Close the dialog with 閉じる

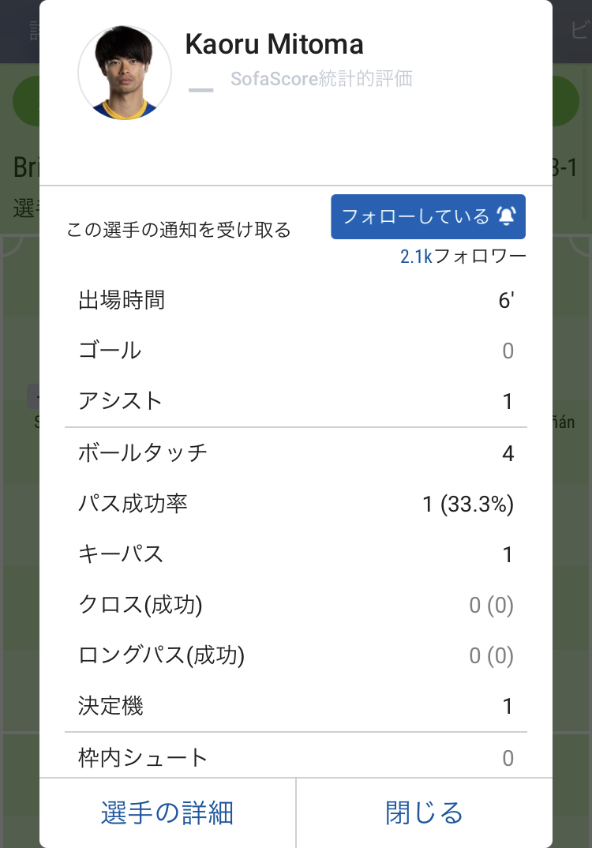425,812
